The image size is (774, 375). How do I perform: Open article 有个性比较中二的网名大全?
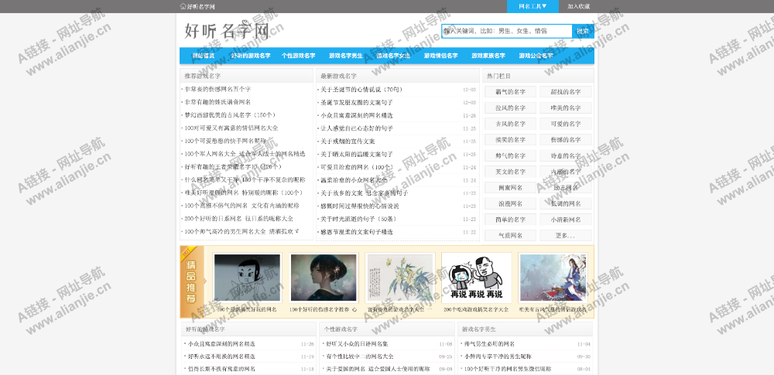360,356
